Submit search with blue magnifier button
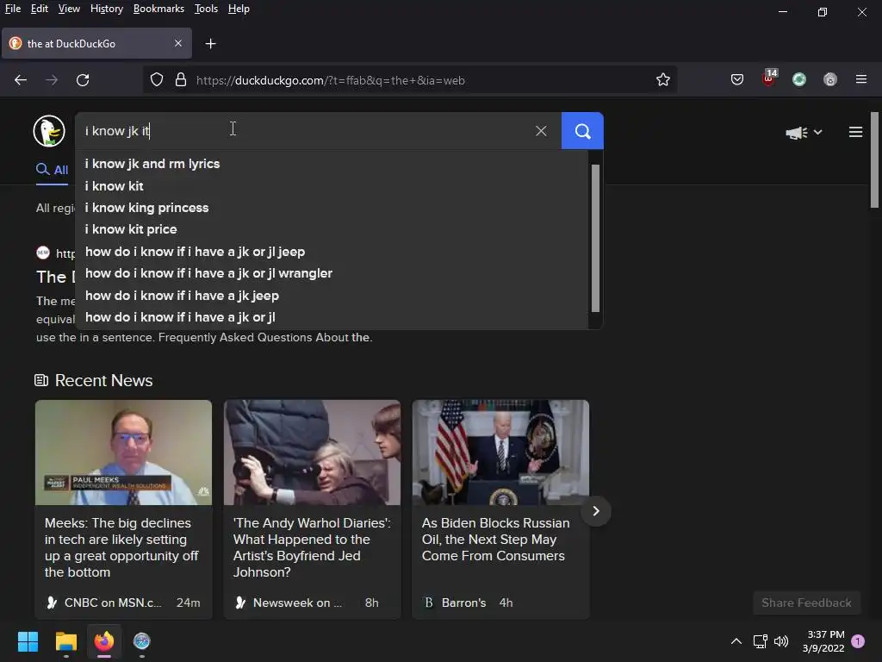Screen dimensions: 882x662 point(582,131)
